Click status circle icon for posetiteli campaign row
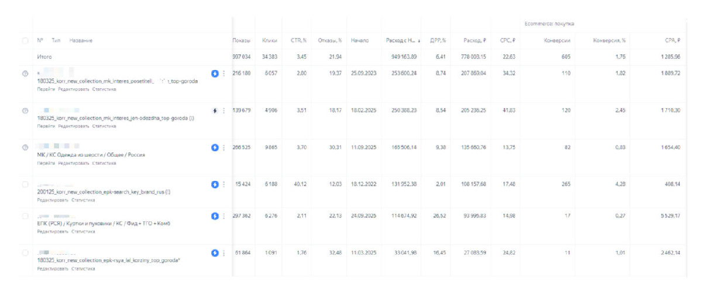Image resolution: width=702 pixels, height=295 pixels. (25, 74)
